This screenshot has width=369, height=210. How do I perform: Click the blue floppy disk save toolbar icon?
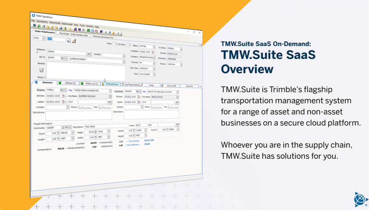pos(61,28)
